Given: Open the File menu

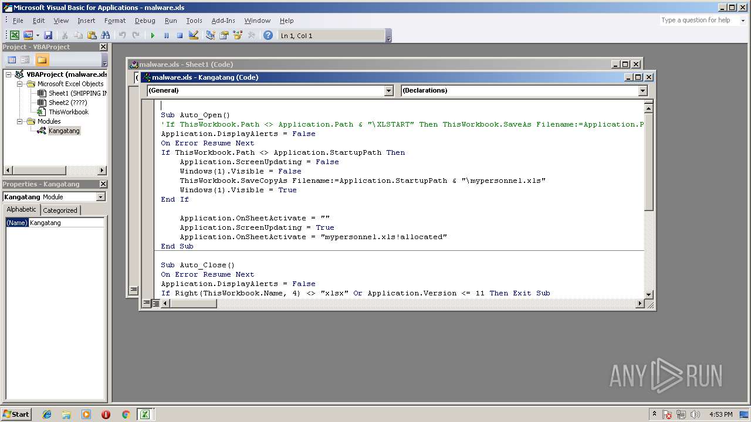Looking at the screenshot, I should 18,21.
